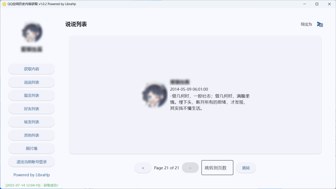Focus the 跳转到页数 page number field

(x=217, y=168)
